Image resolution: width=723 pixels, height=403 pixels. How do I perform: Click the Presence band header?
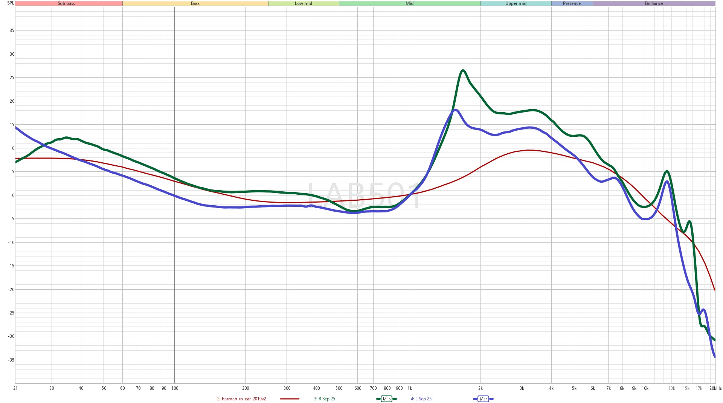point(572,3)
